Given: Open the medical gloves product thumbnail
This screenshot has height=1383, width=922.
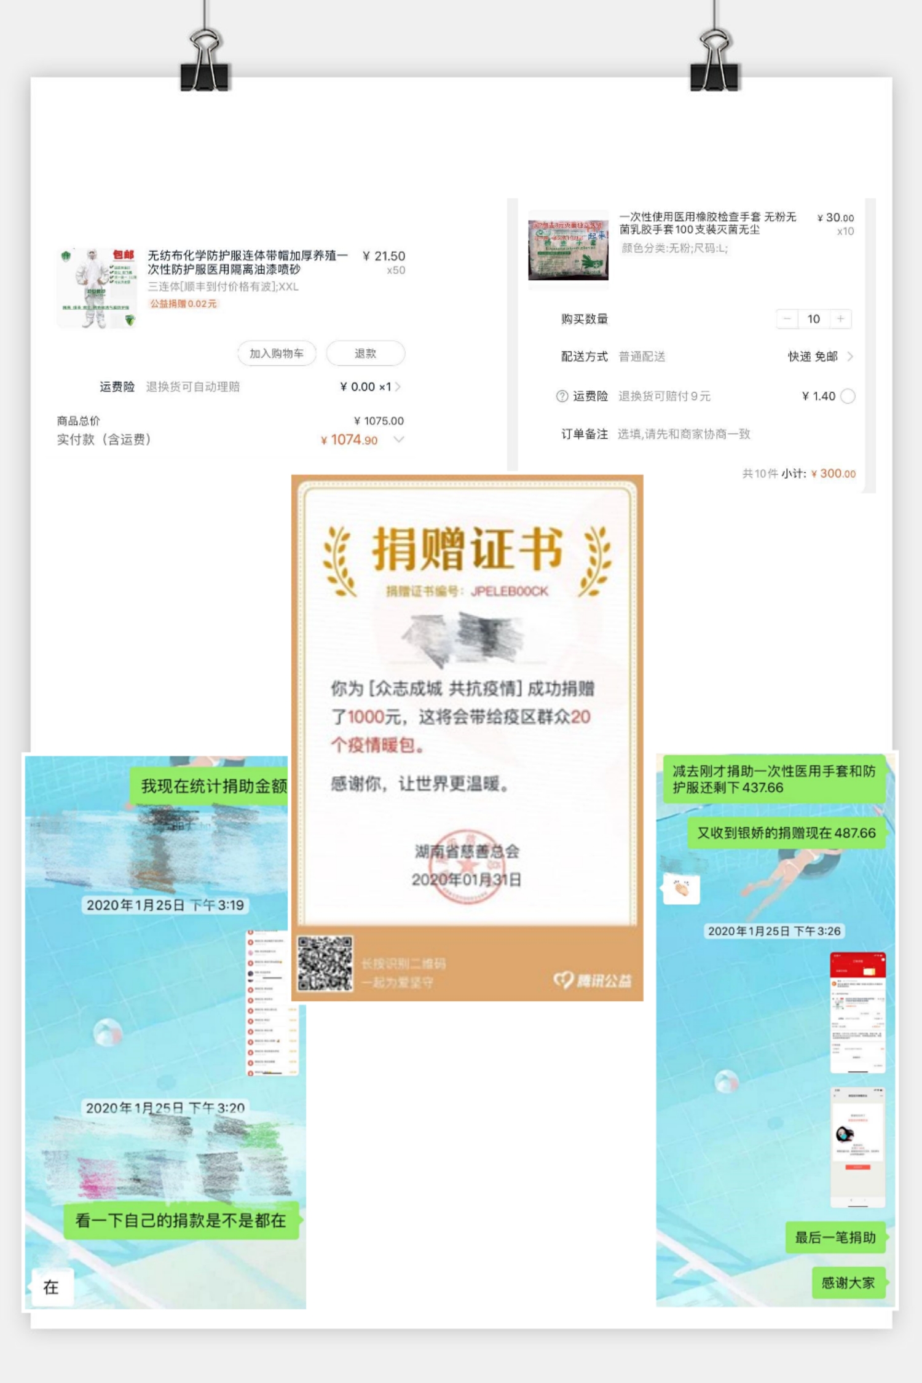Looking at the screenshot, I should point(569,250).
